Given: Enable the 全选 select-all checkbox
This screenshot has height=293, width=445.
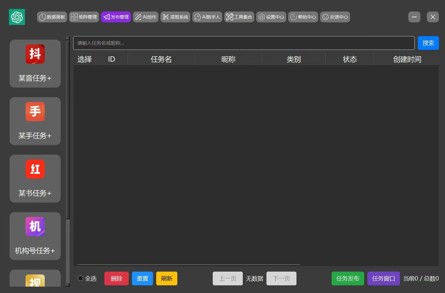Looking at the screenshot, I should coord(80,278).
